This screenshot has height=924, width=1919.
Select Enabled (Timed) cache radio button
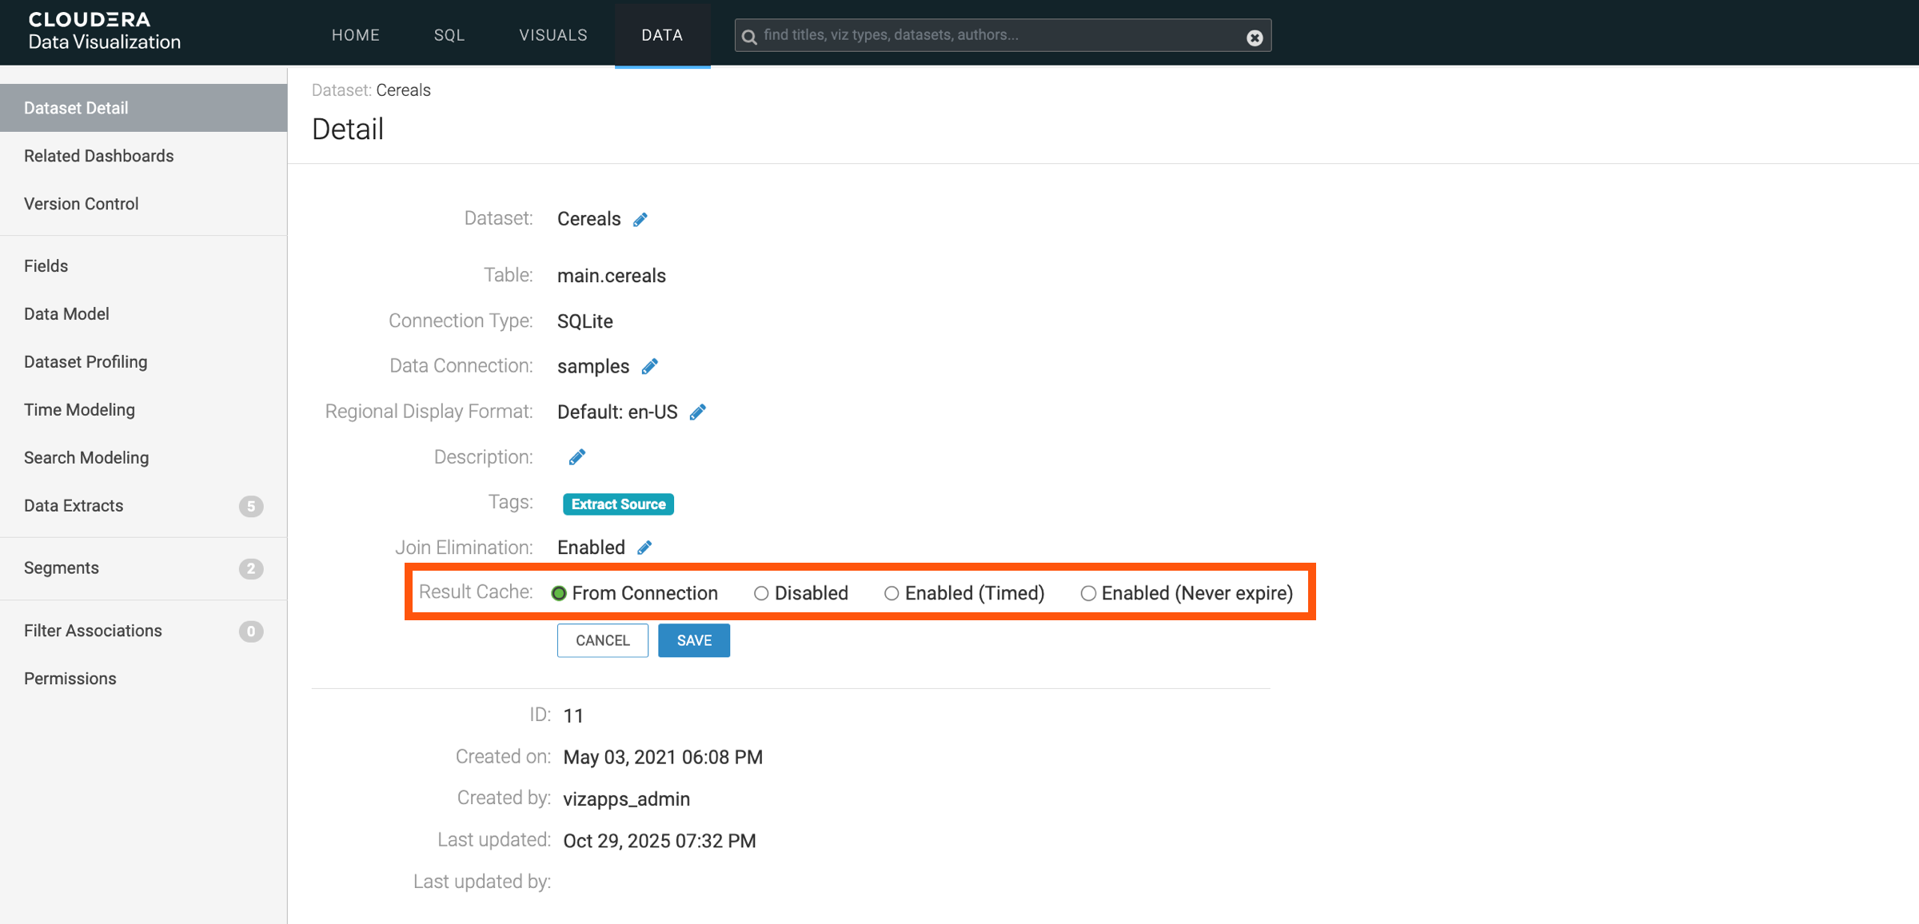tap(892, 593)
